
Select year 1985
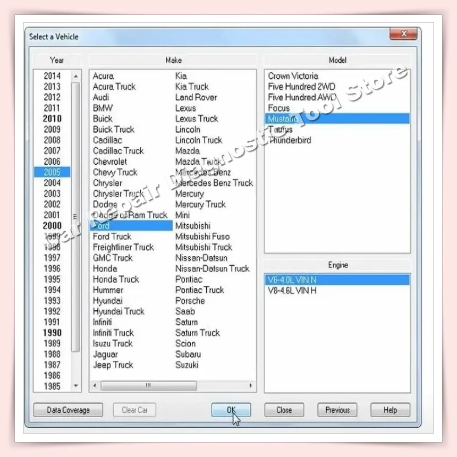(x=52, y=386)
